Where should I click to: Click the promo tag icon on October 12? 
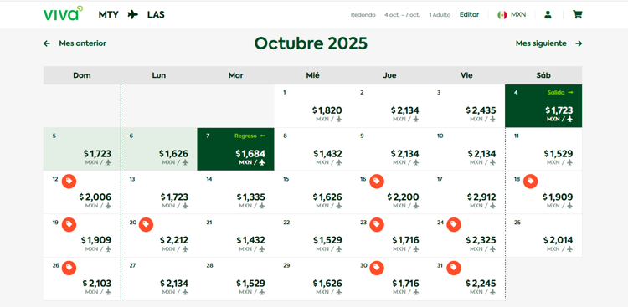click(x=69, y=182)
